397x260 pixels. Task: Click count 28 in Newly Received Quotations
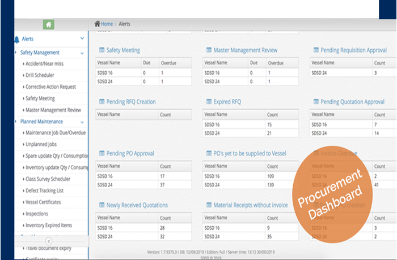162,228
